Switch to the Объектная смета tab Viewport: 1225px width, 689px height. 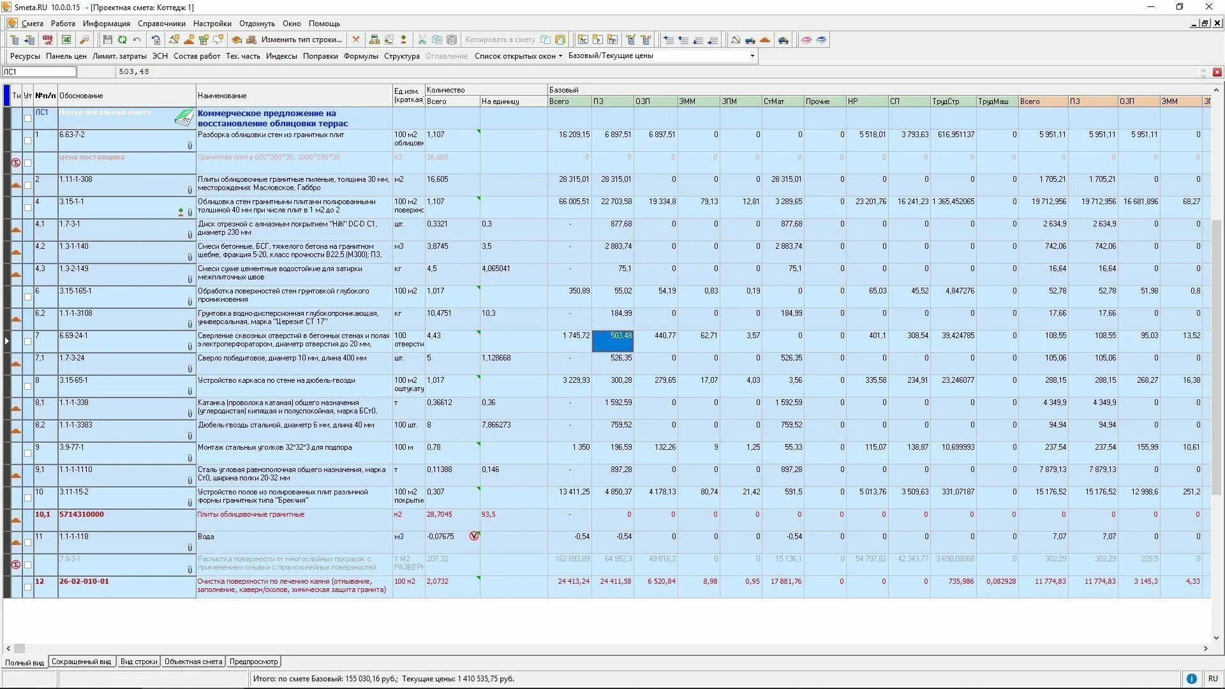pos(193,662)
